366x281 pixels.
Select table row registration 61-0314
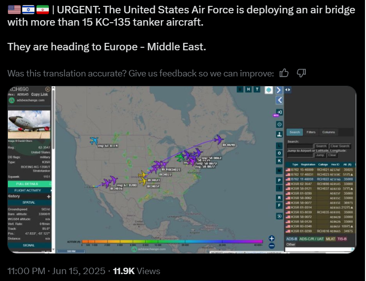click(x=320, y=208)
